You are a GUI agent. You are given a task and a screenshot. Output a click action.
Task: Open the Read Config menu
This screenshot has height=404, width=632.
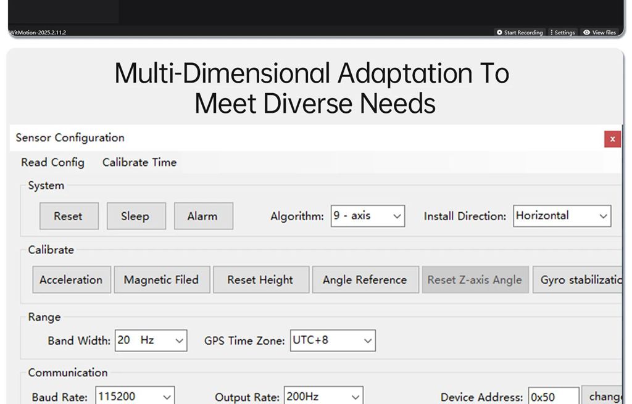52,162
